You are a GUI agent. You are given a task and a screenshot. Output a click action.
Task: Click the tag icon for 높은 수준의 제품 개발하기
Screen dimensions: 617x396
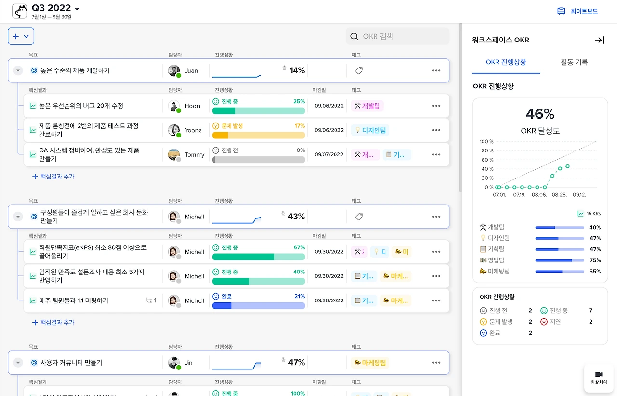(359, 70)
